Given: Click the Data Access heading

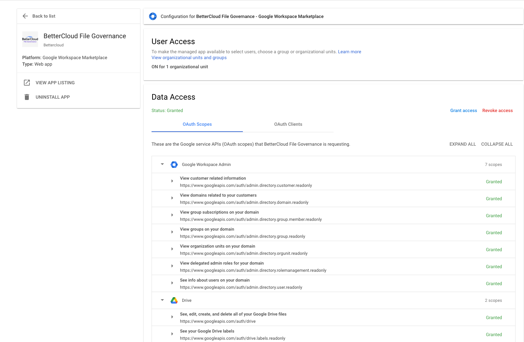Looking at the screenshot, I should point(173,97).
